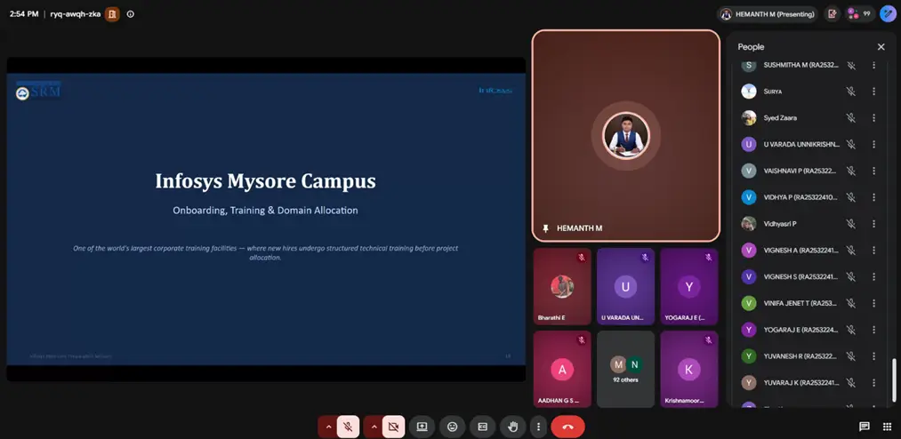Click HEMANTH M's profile picture
The height and width of the screenshot is (439, 901).
click(x=626, y=135)
